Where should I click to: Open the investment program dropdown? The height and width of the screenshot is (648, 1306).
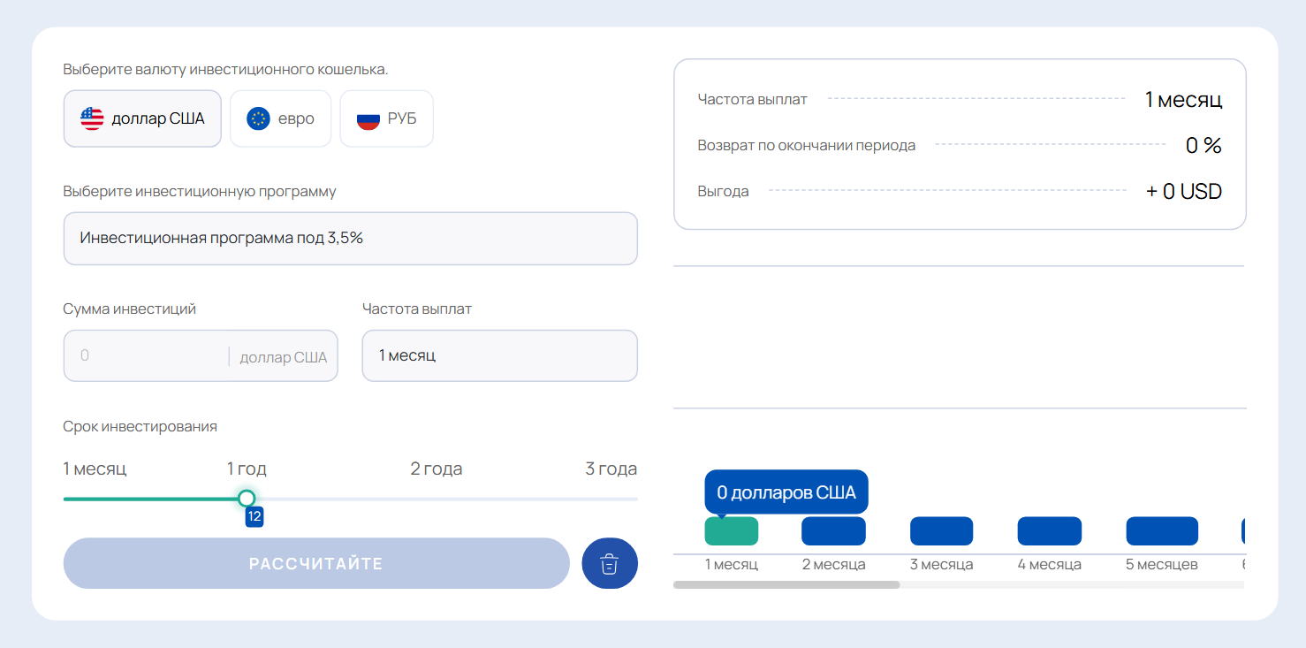click(x=350, y=238)
